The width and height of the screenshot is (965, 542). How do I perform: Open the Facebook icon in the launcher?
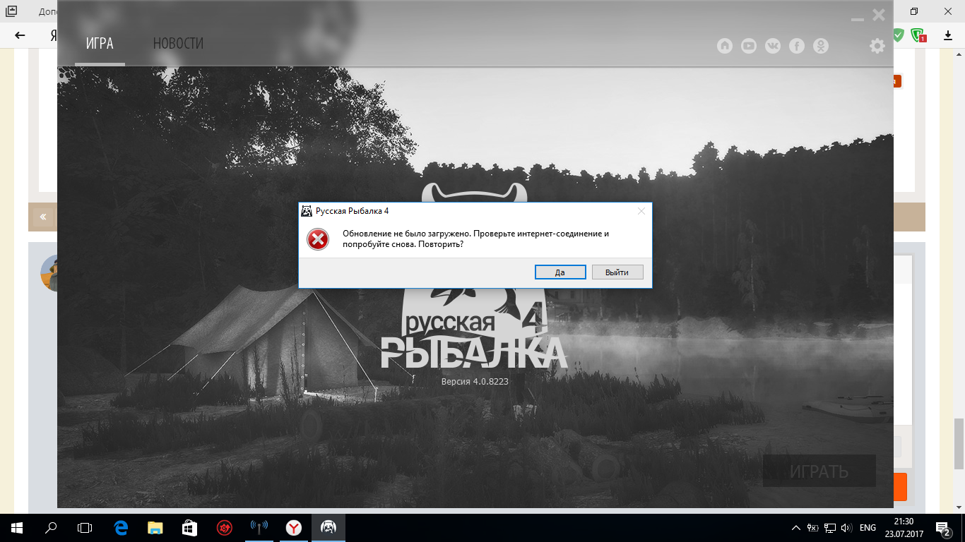[x=797, y=46]
